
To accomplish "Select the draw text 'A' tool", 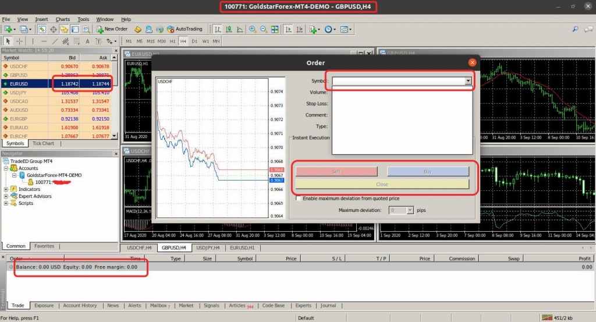I will click(x=87, y=41).
